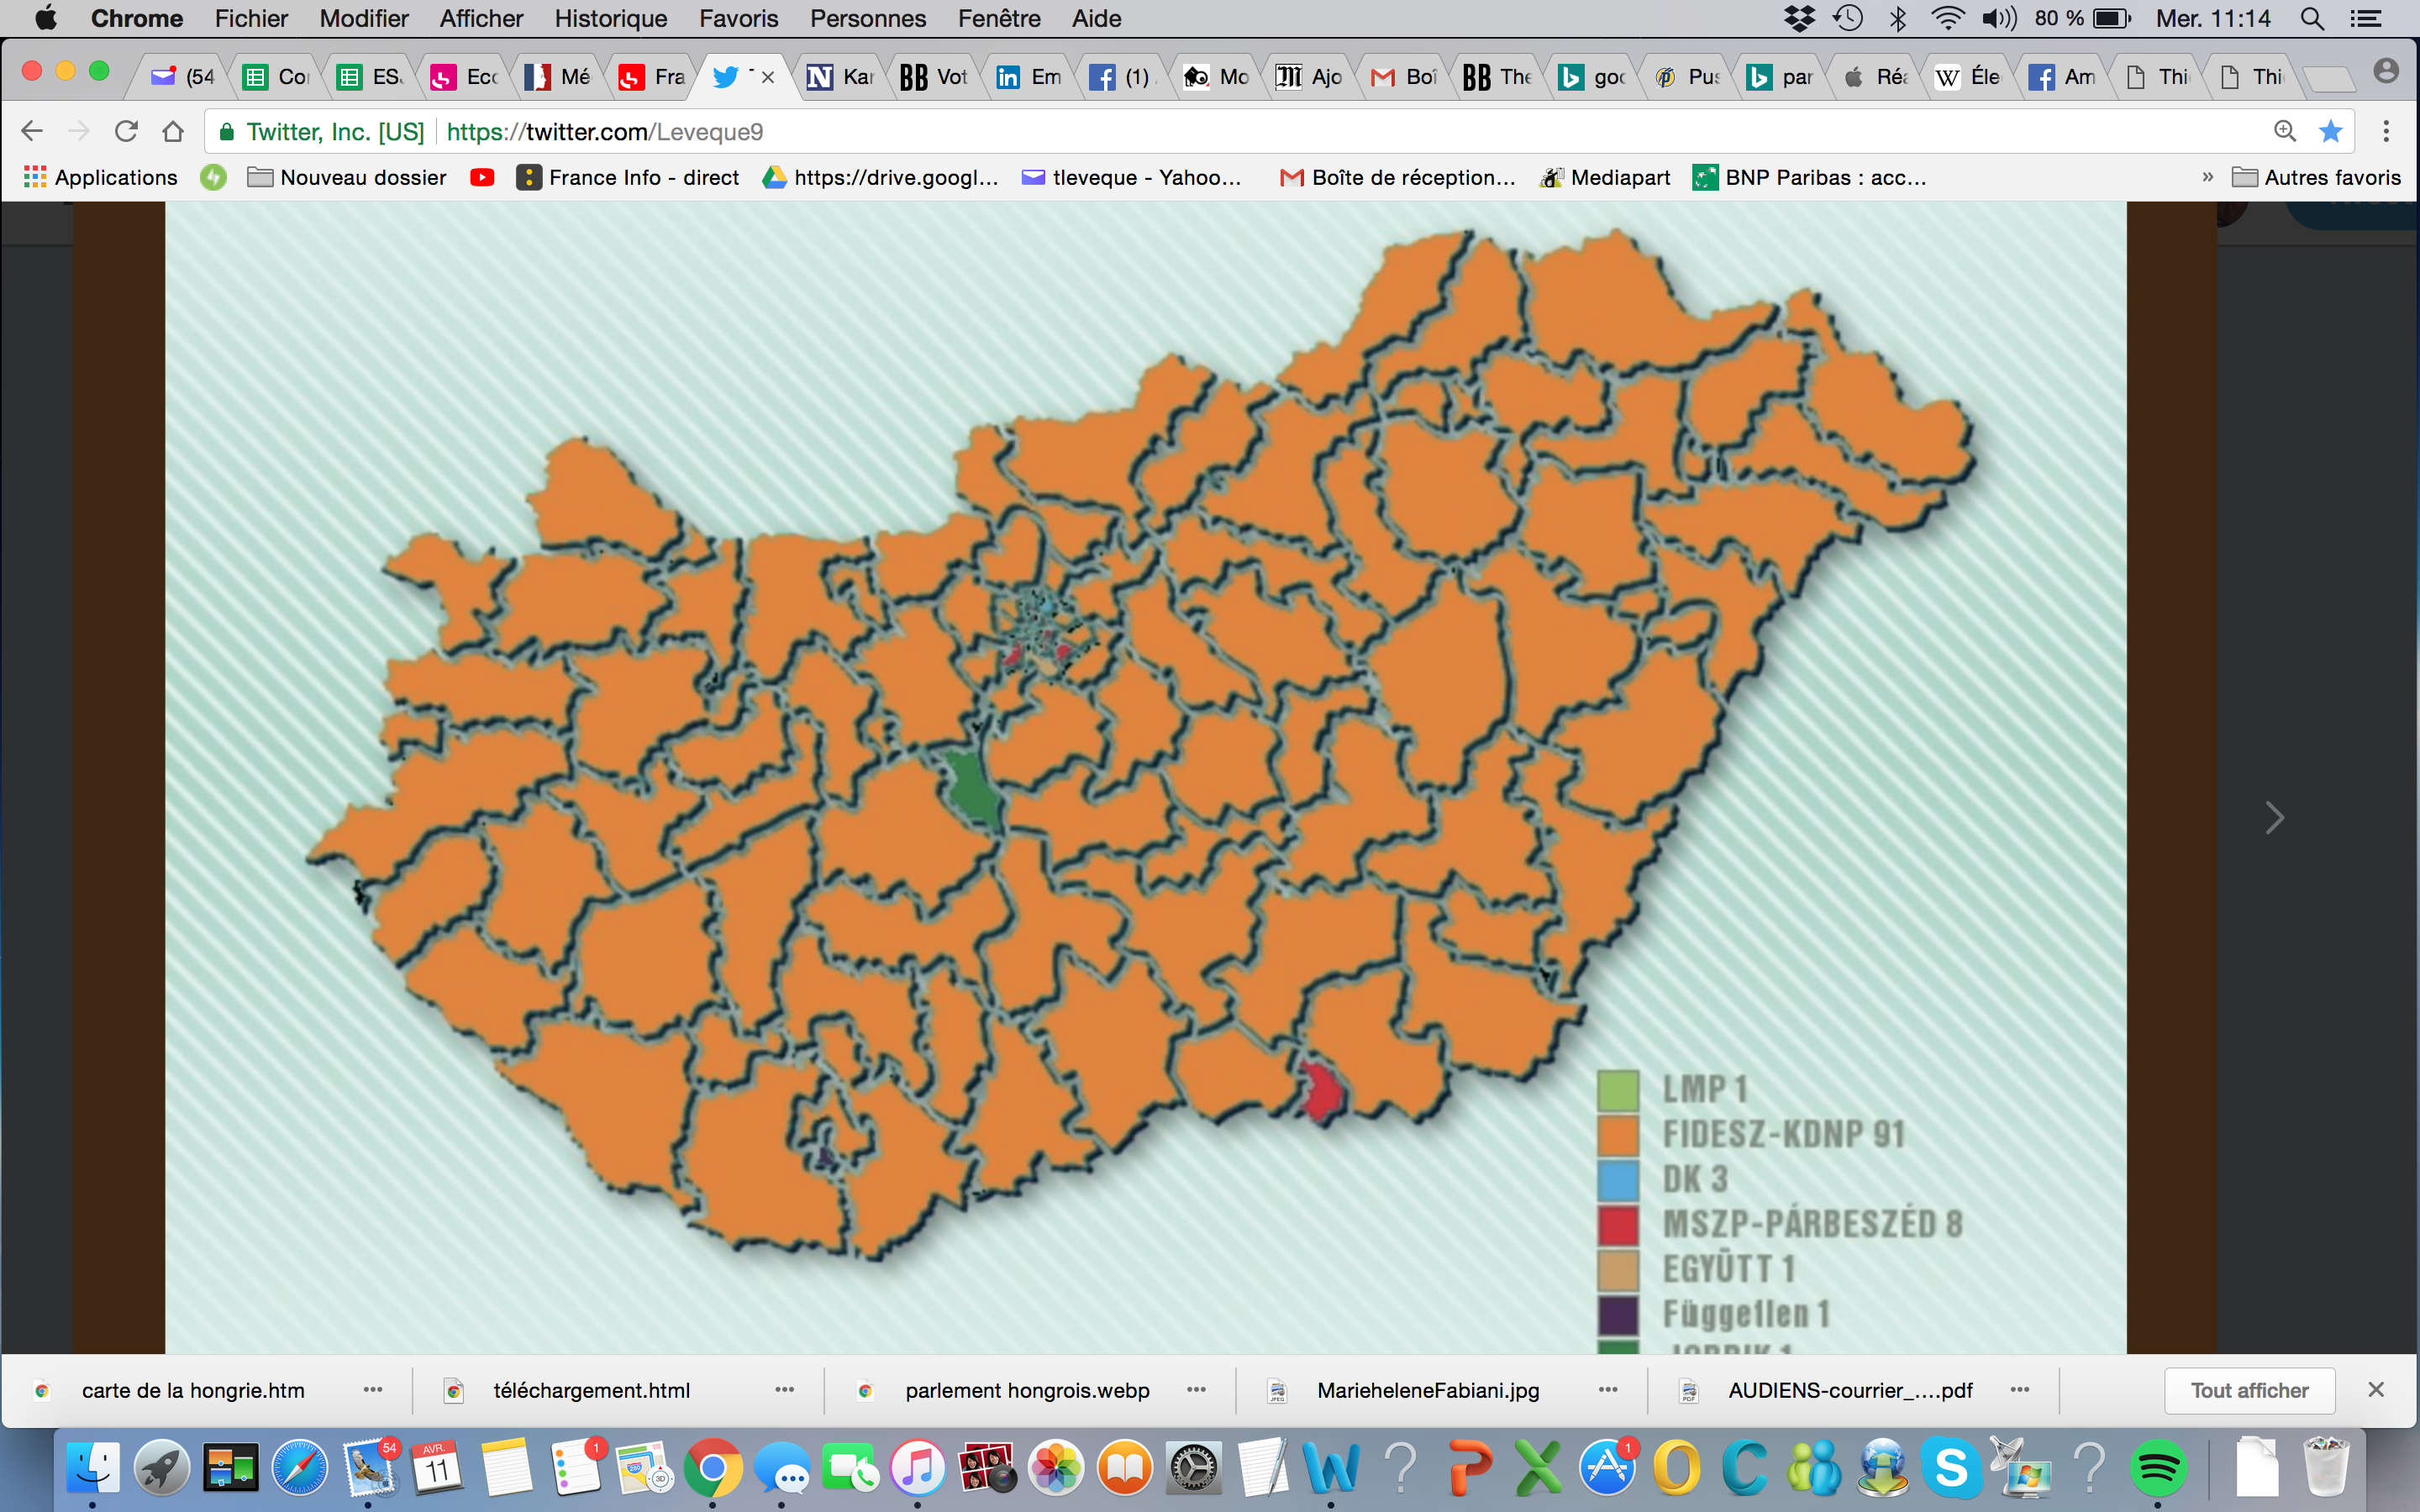This screenshot has width=2420, height=1512.
Task: Click the Tout afficher button
Action: [2249, 1390]
